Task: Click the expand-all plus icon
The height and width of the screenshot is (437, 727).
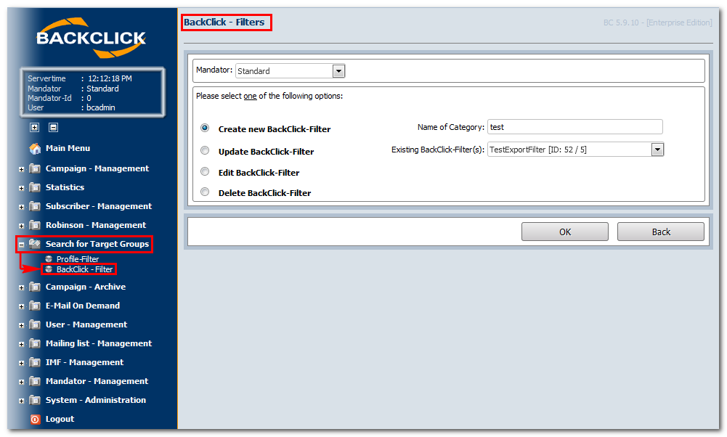Action: (34, 127)
